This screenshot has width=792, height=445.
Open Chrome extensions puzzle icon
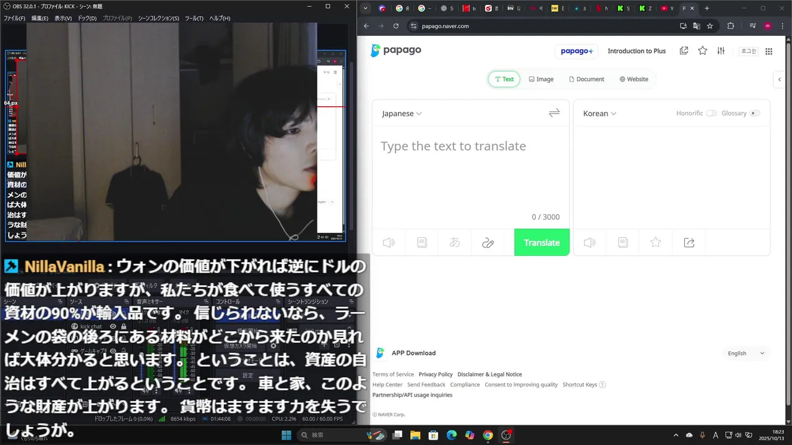tap(731, 26)
